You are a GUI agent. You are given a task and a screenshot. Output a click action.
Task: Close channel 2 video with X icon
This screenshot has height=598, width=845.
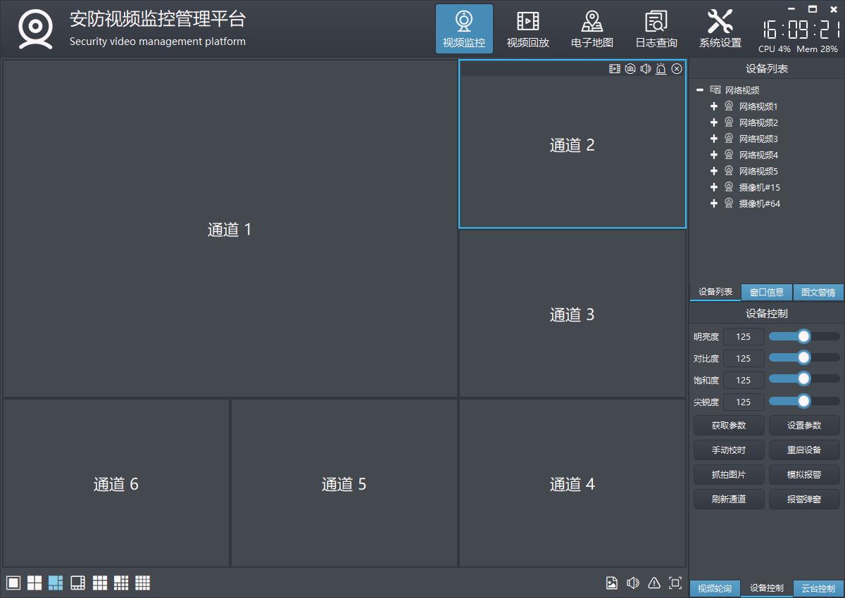click(x=677, y=69)
